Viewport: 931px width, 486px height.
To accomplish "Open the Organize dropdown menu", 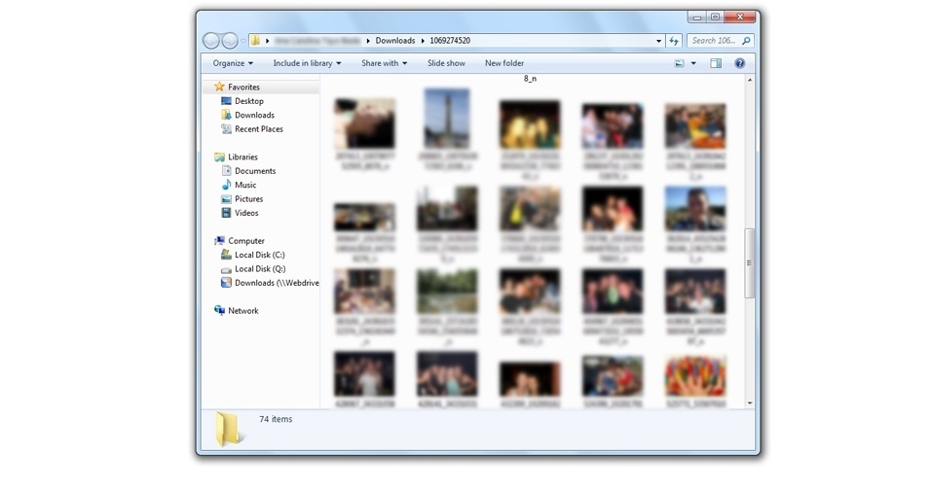I will tap(233, 63).
